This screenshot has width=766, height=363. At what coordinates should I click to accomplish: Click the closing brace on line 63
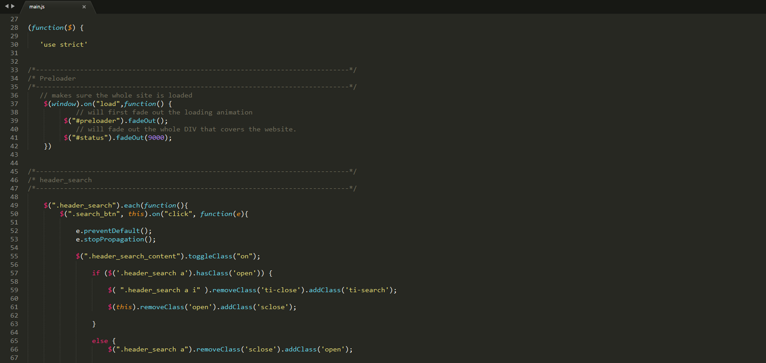pyautogui.click(x=94, y=324)
